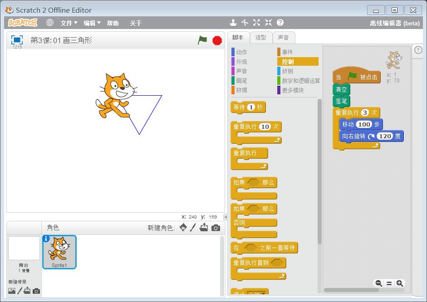Click the green flag to start the project
Viewport: 427px width, 302px height.
point(202,40)
